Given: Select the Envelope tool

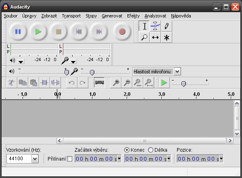Looking at the screenshot, I should pyautogui.click(x=155, y=26).
